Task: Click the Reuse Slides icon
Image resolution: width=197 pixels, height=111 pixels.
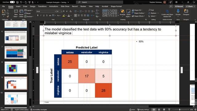Action: [21, 12]
